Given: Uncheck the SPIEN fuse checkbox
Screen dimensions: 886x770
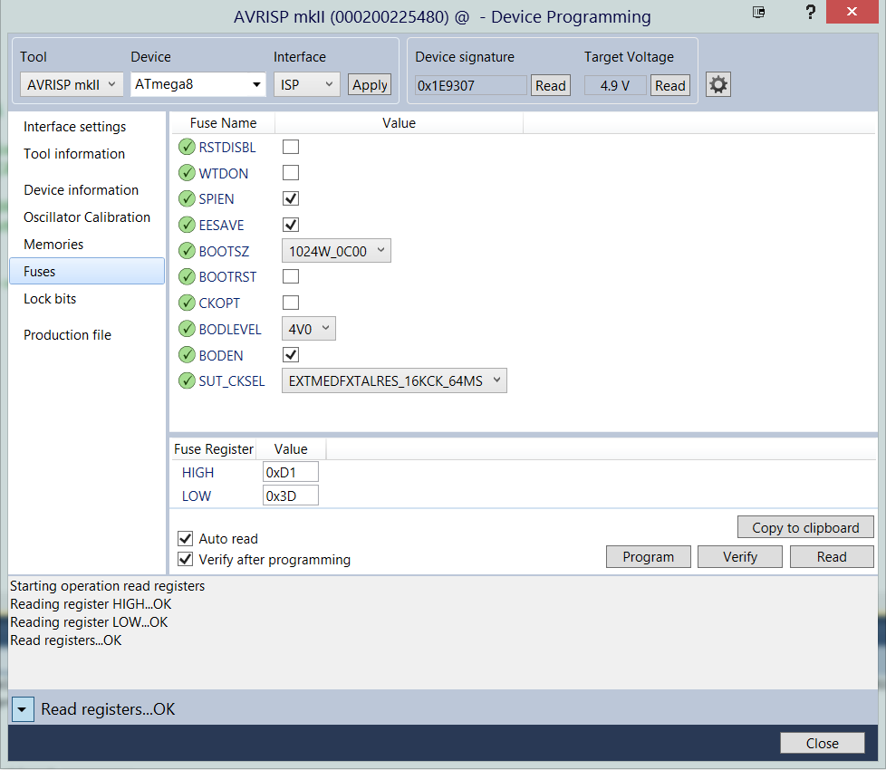Looking at the screenshot, I should (x=291, y=199).
